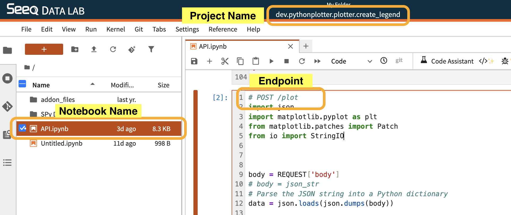Toggle the select-all files checkbox
Screen dimensions: 511x215
(x=23, y=84)
